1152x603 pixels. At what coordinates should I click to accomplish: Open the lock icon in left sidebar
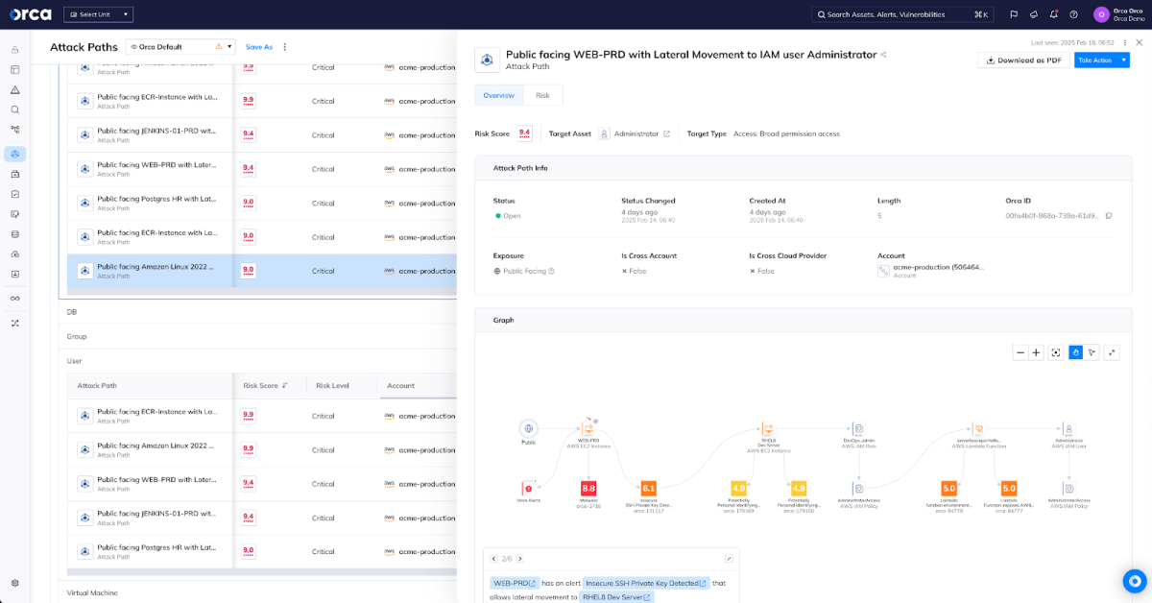(x=15, y=49)
